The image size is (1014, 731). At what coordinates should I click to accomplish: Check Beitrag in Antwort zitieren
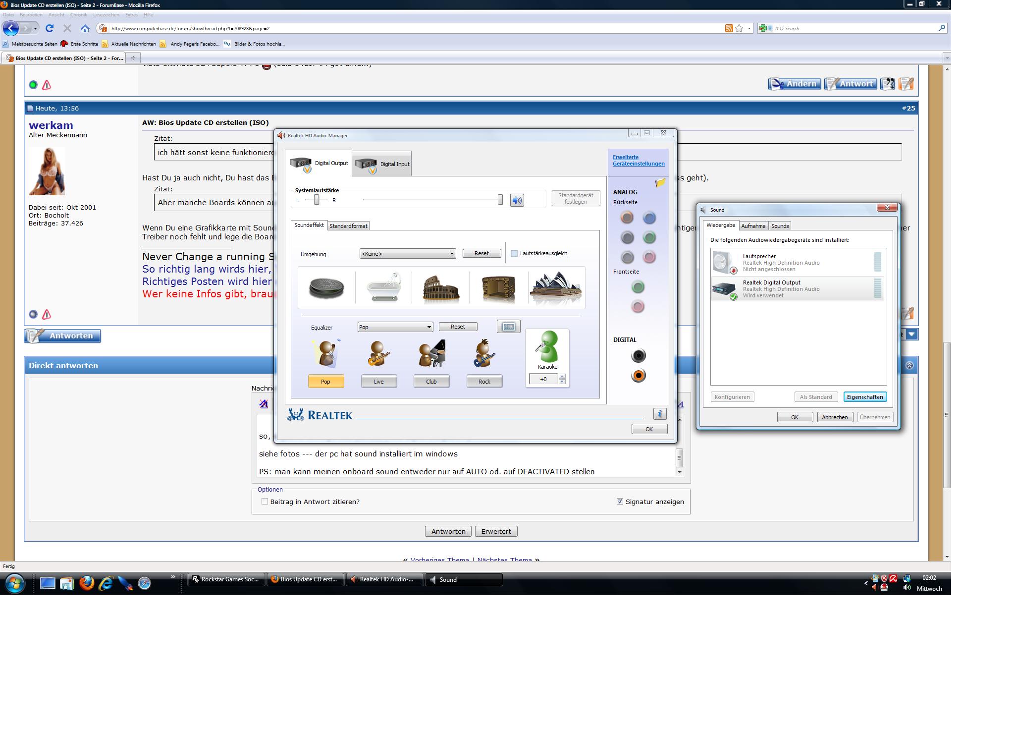pyautogui.click(x=265, y=502)
